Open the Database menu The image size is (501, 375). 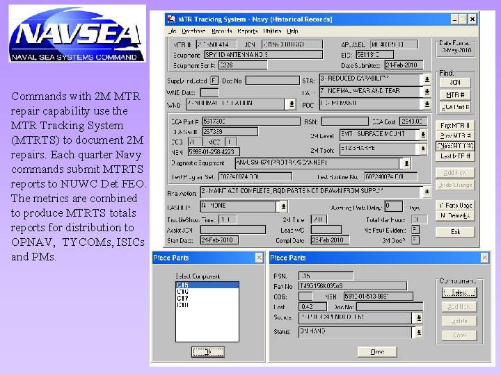pos(193,31)
